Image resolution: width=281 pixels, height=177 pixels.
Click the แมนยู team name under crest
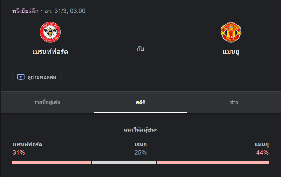[231, 52]
